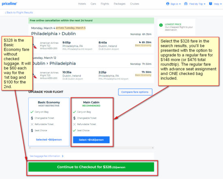Open the Cars section

[93, 4]
